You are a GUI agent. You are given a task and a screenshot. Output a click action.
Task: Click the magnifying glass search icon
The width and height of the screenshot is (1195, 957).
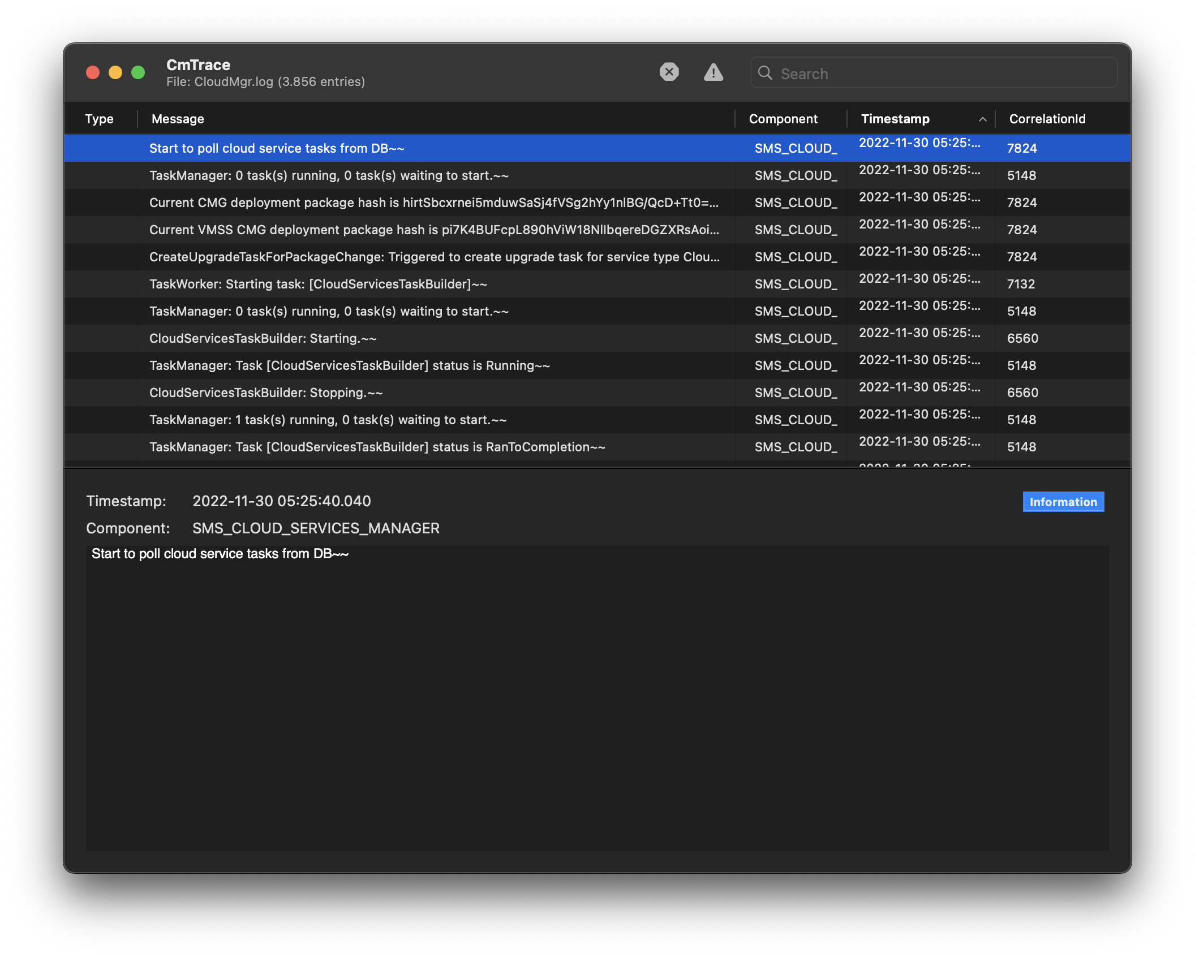coord(765,73)
